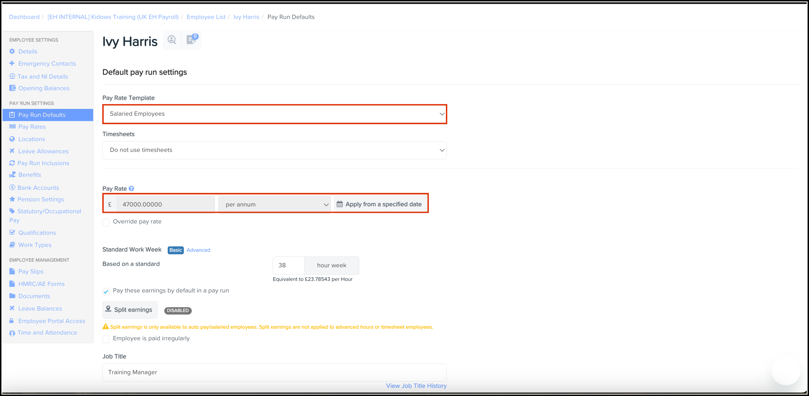This screenshot has height=396, width=809.
Task: Enable the Override pay rate checkbox
Action: coord(106,222)
